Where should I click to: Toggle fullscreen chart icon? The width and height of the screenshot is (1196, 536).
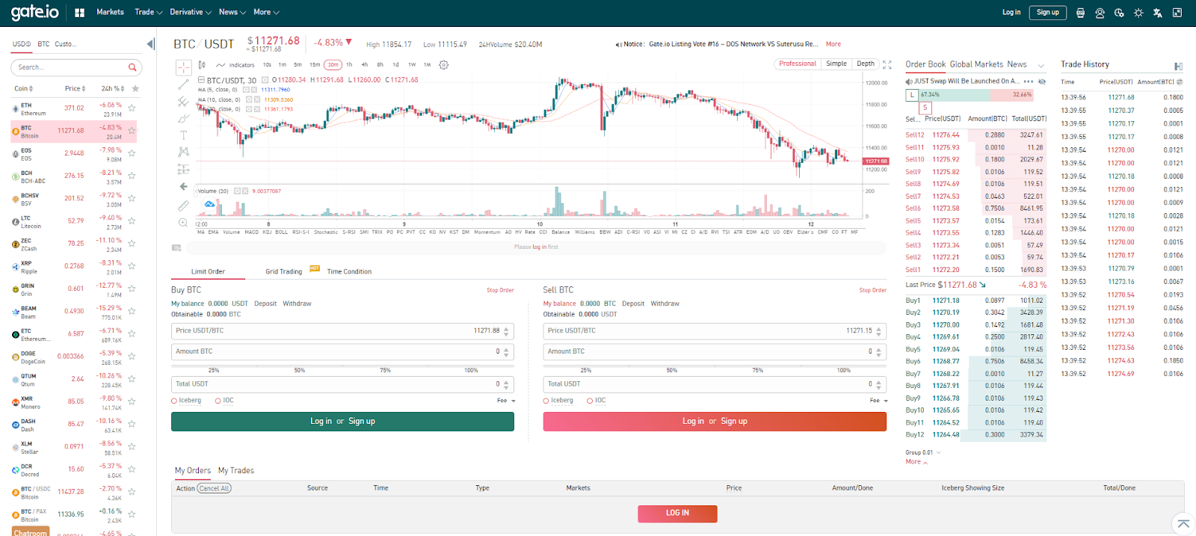(887, 65)
